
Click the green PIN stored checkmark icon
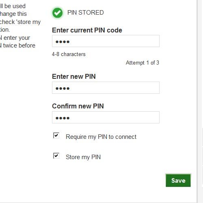[57, 13]
